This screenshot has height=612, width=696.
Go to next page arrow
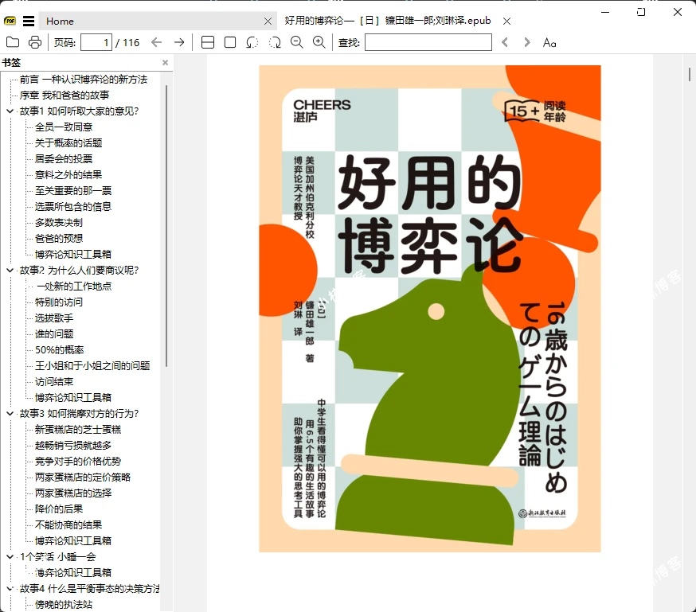[179, 42]
